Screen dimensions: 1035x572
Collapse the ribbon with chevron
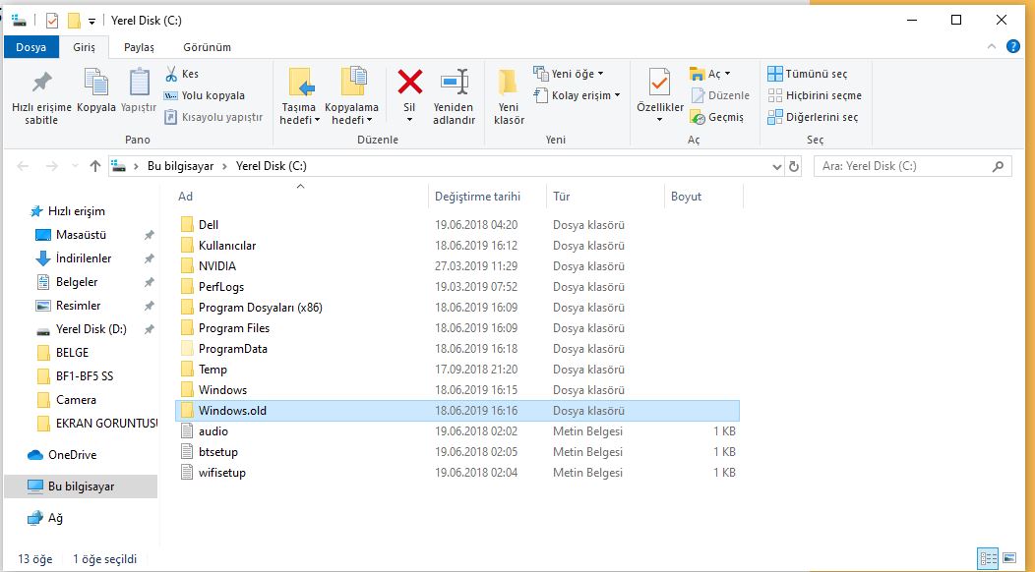(992, 47)
